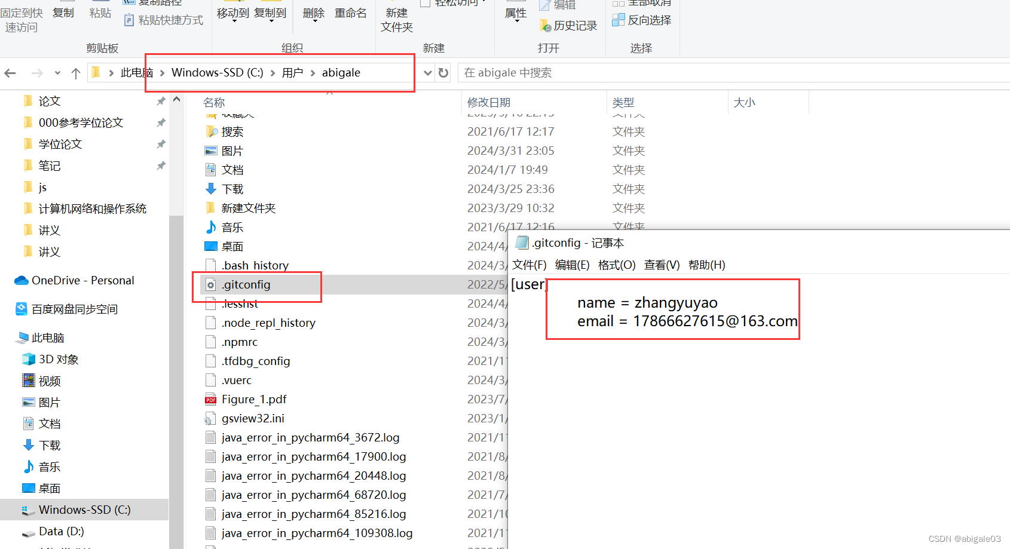Viewport: 1010px width, 549px height.
Task: Unpin 000参考学位论文 from Quick Access
Action: 160,122
